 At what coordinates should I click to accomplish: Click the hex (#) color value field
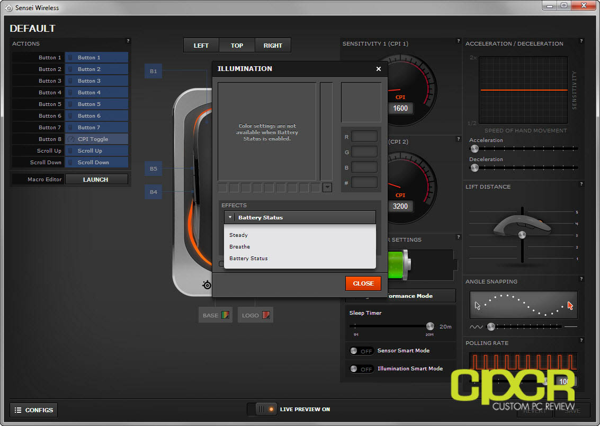(364, 183)
